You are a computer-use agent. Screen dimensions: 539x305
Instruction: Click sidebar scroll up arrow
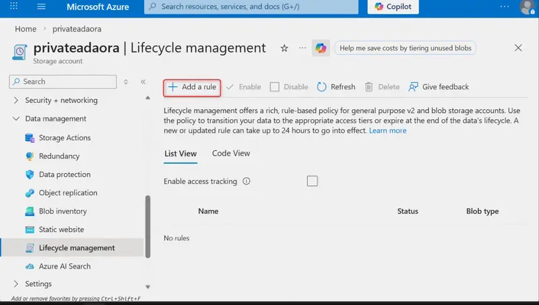148,98
